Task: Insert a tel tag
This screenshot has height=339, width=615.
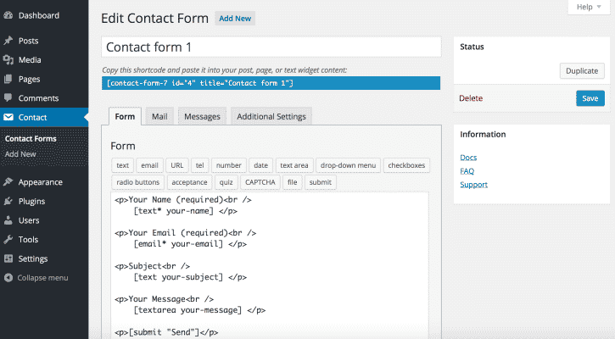Action: click(199, 165)
